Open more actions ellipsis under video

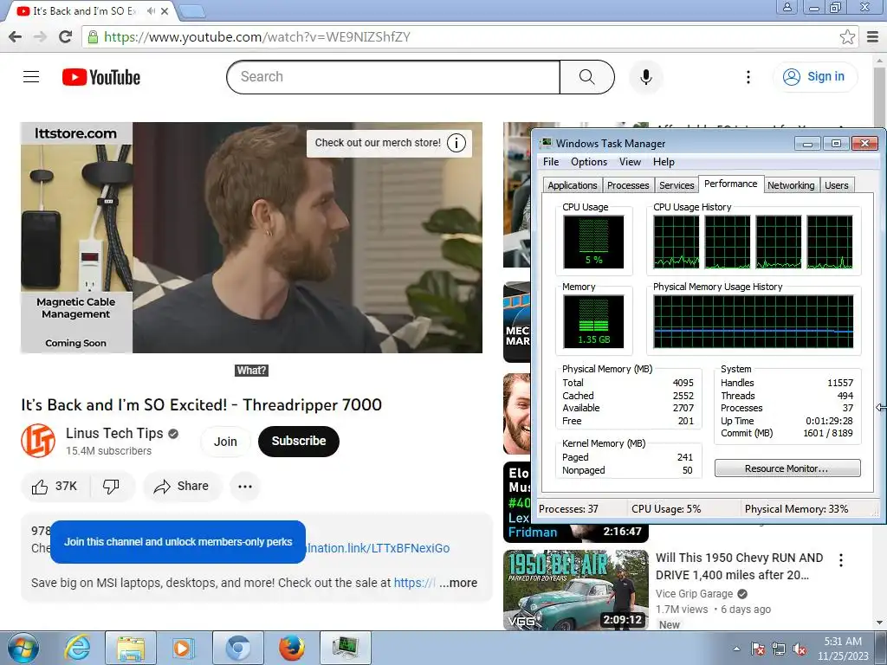(x=245, y=487)
